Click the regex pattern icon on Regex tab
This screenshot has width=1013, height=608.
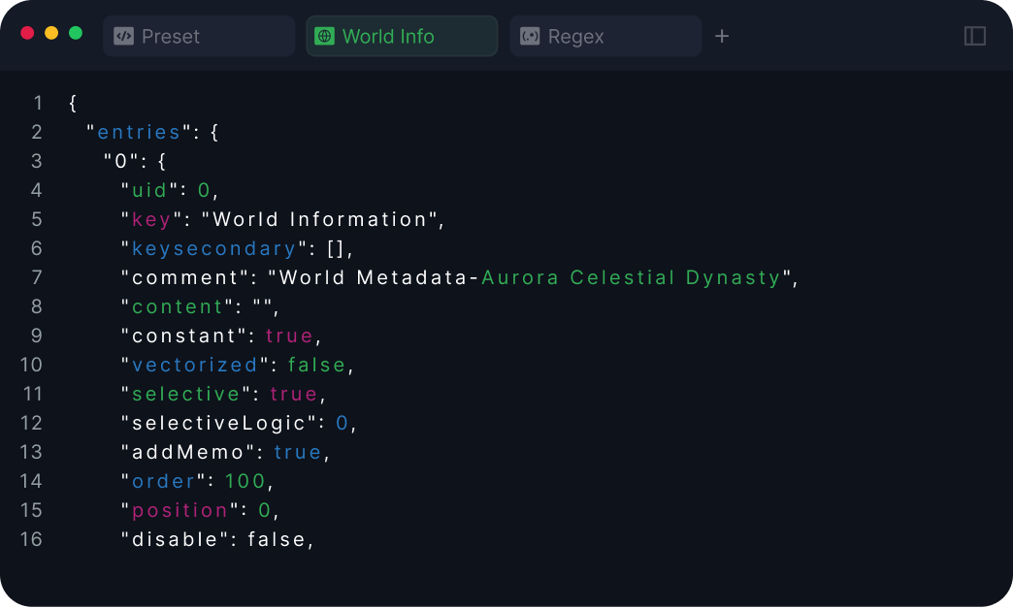click(x=530, y=36)
